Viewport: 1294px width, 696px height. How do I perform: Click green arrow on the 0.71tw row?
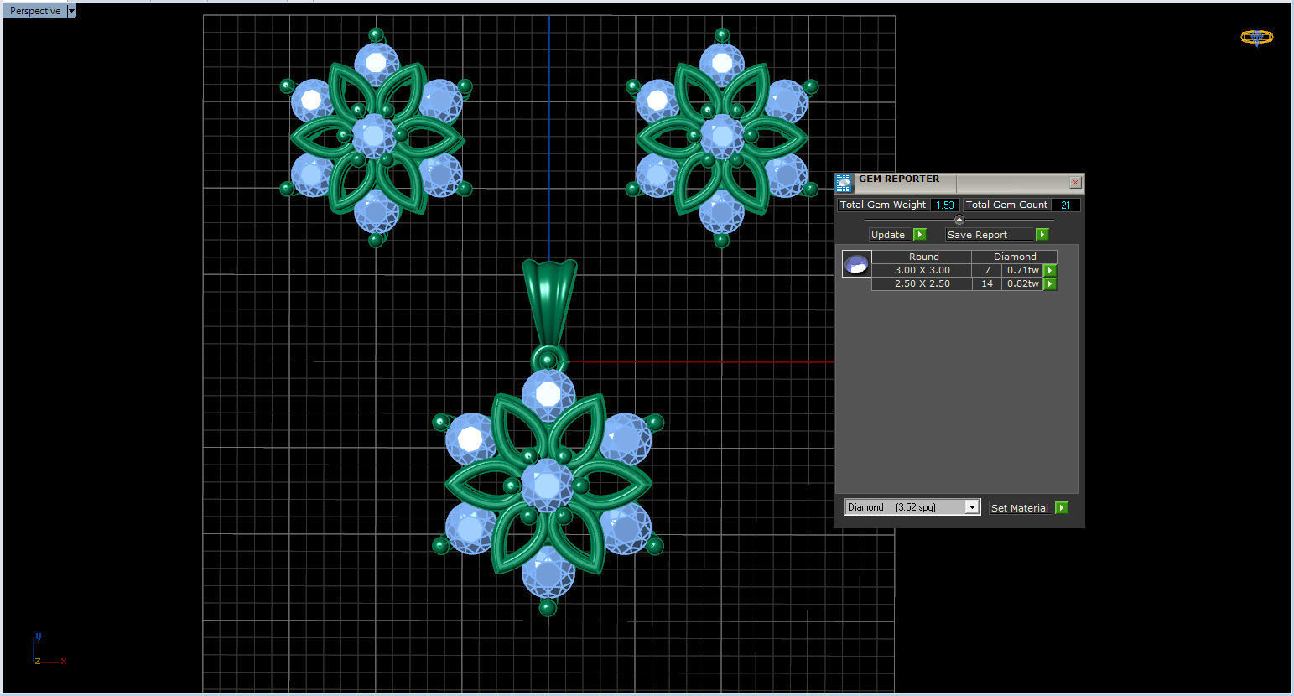(1050, 270)
